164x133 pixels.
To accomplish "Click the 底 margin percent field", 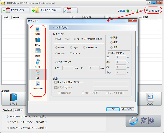I will tap(121, 62).
